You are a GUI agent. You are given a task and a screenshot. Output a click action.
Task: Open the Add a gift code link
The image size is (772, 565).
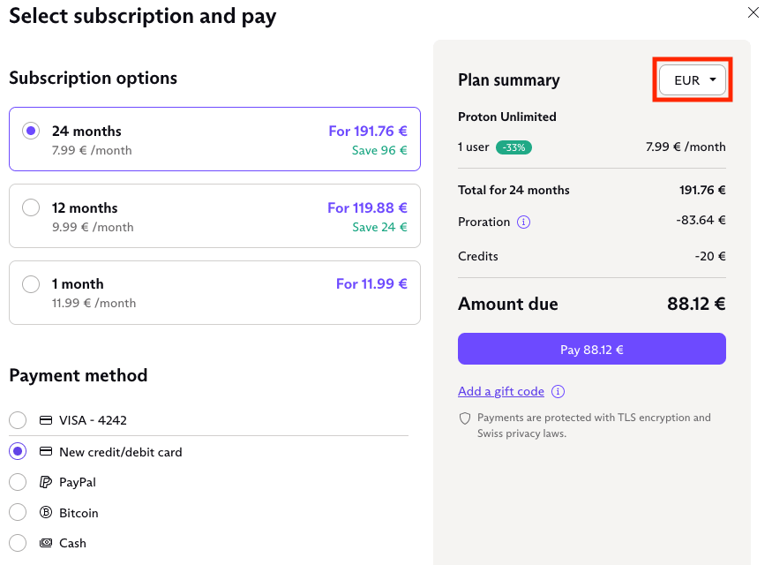(501, 392)
